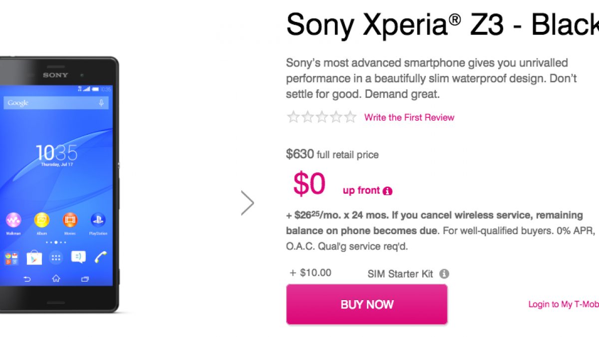Image resolution: width=599 pixels, height=337 pixels.
Task: Click the Movies app icon
Action: tap(70, 220)
